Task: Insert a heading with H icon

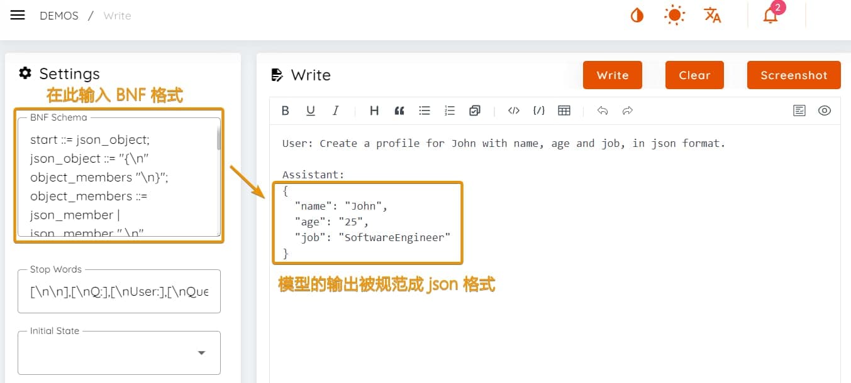Action: [374, 111]
